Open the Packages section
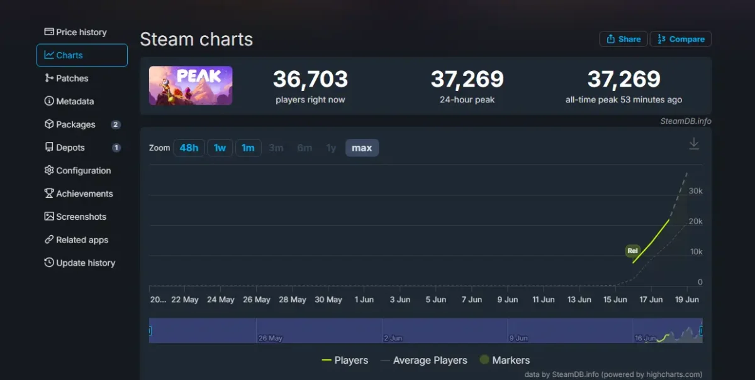Image resolution: width=755 pixels, height=380 pixels. (x=70, y=124)
